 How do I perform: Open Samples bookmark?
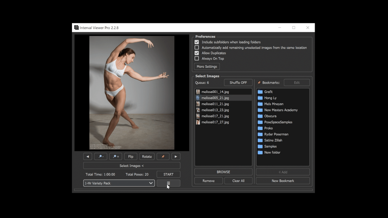(283, 146)
